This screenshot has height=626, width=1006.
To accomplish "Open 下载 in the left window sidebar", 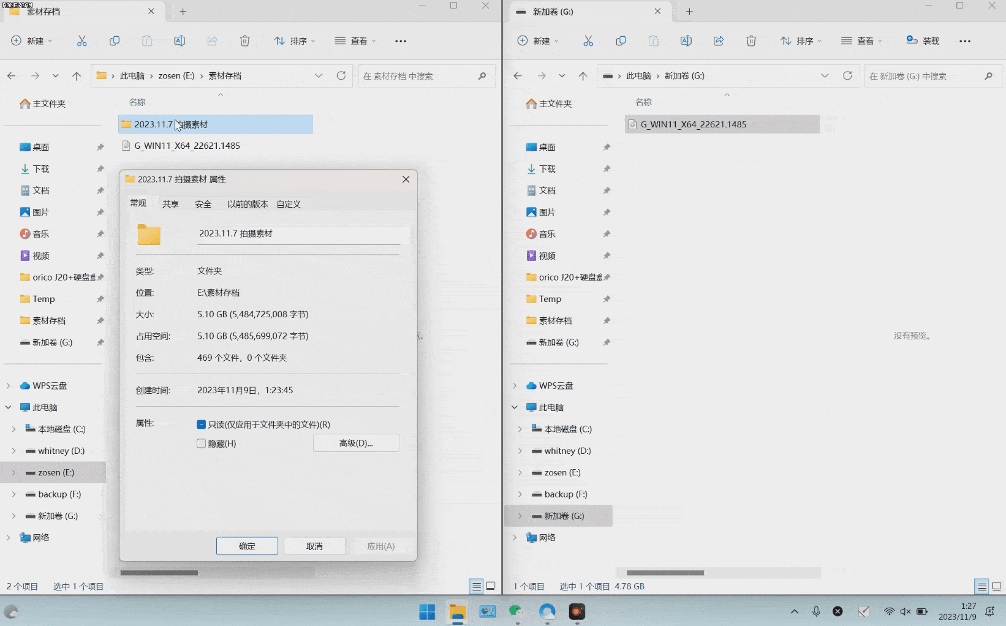I will (42, 169).
